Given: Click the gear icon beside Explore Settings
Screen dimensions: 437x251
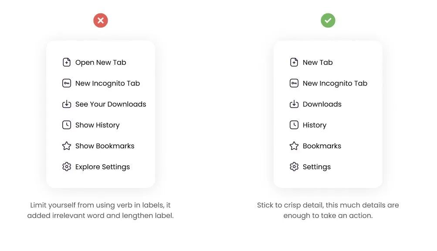Looking at the screenshot, I should [67, 167].
